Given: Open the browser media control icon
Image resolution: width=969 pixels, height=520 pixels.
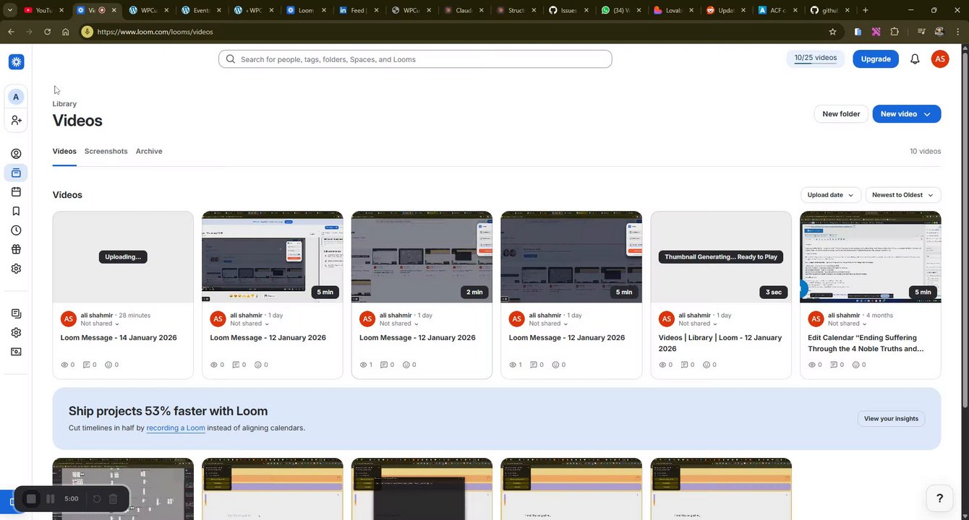Looking at the screenshot, I should tap(921, 32).
